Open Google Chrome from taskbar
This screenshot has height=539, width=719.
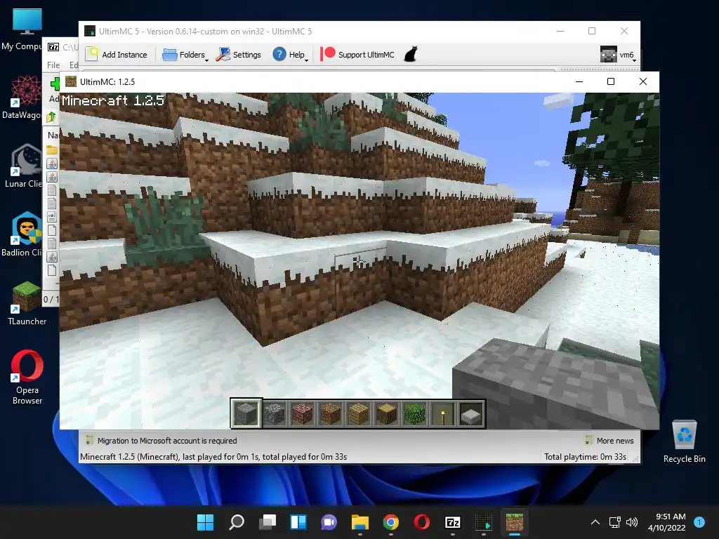coord(390,522)
